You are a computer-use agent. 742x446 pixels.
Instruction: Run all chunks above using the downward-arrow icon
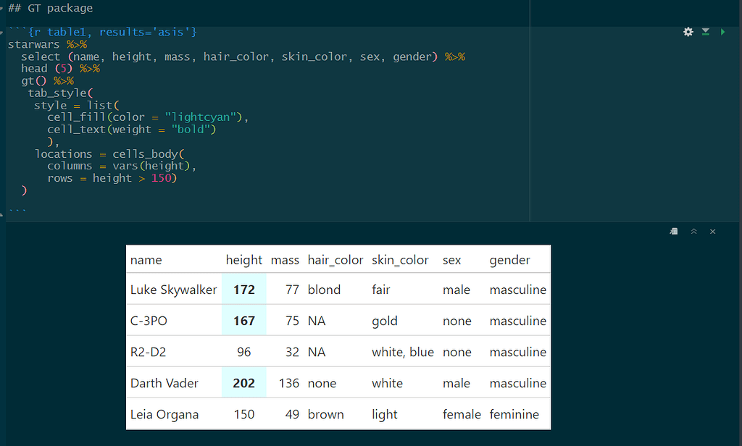click(704, 32)
